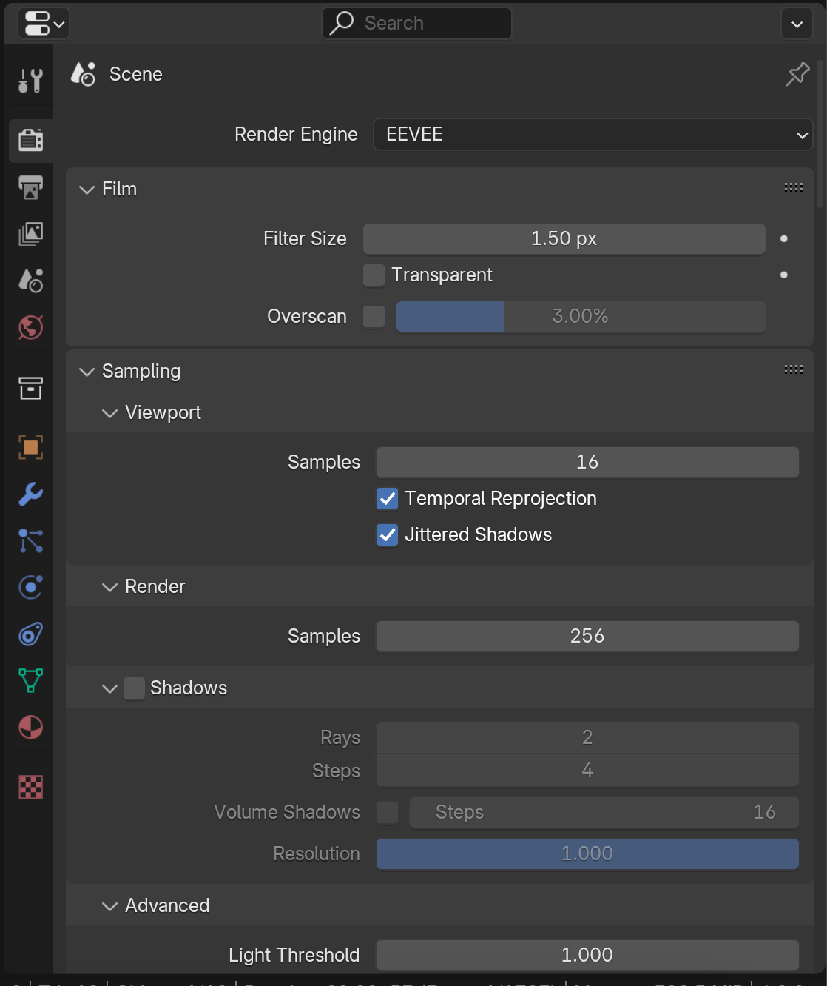827x986 pixels.
Task: Open the Render Engine dropdown
Action: point(593,135)
